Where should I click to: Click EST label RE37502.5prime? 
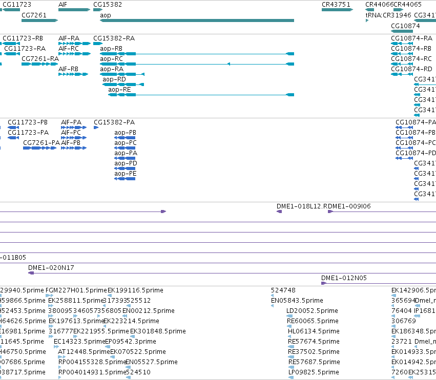point(314,352)
